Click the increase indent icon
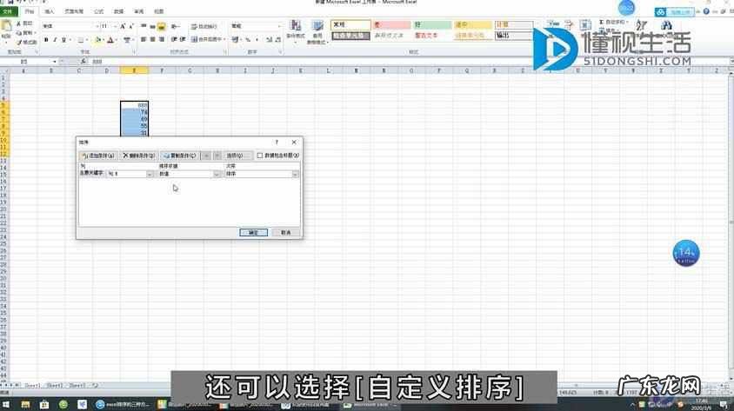Viewport: 734px width, 411px height. [x=183, y=40]
